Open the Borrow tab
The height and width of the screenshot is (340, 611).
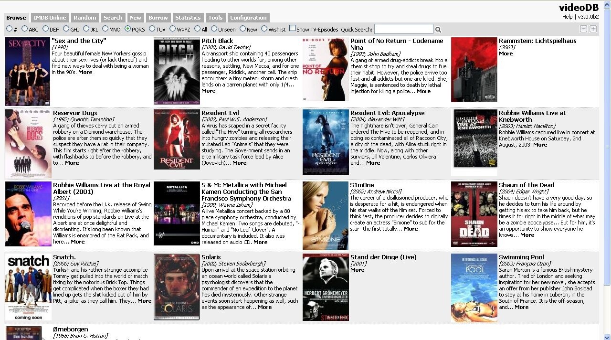point(158,18)
